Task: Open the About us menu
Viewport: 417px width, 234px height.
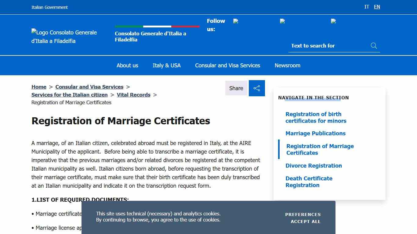Action: click(x=127, y=65)
